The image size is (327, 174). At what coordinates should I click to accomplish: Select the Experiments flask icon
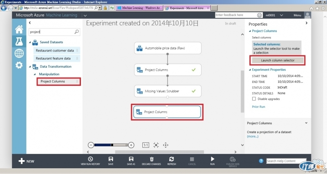coord(19,41)
